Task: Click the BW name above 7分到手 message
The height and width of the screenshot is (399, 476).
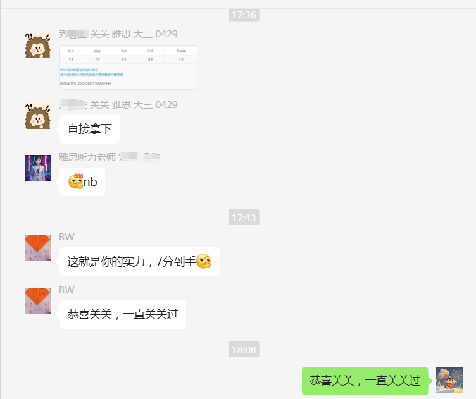Action: tap(66, 236)
